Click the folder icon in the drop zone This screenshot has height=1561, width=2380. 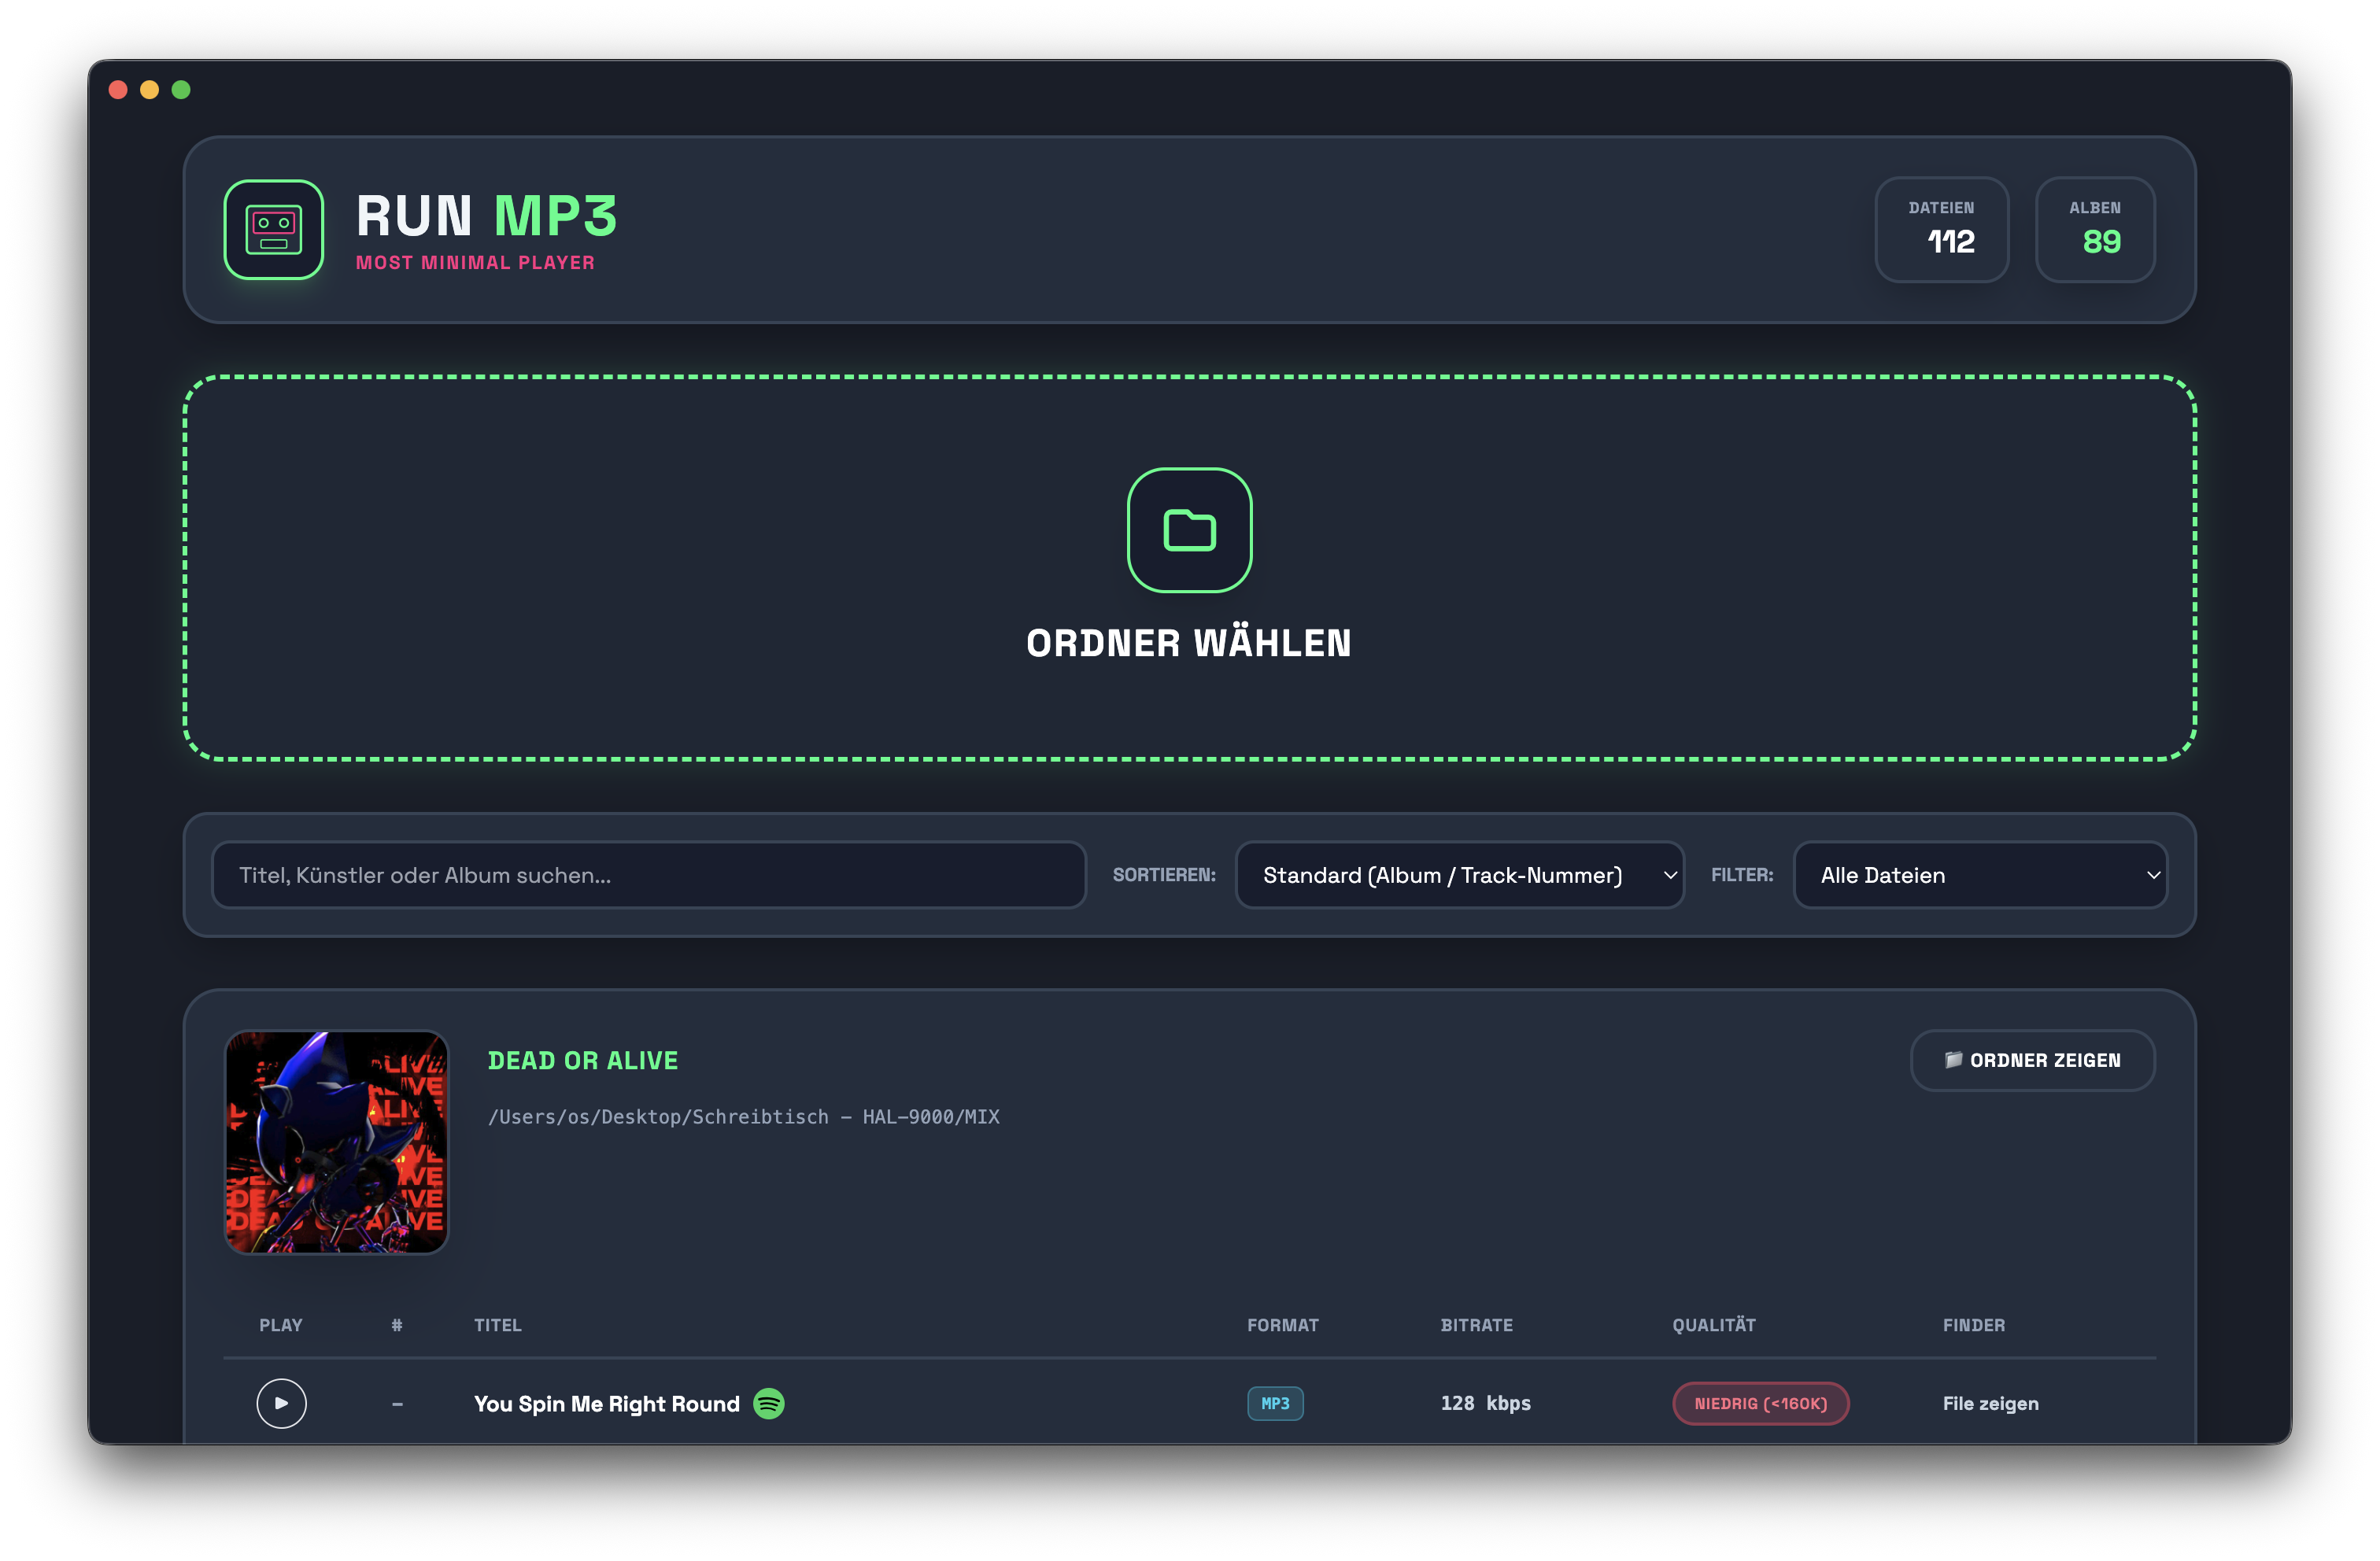click(1189, 530)
